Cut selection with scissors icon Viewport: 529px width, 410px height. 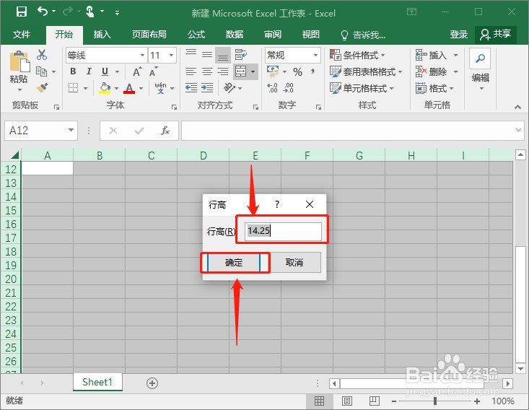[42, 55]
